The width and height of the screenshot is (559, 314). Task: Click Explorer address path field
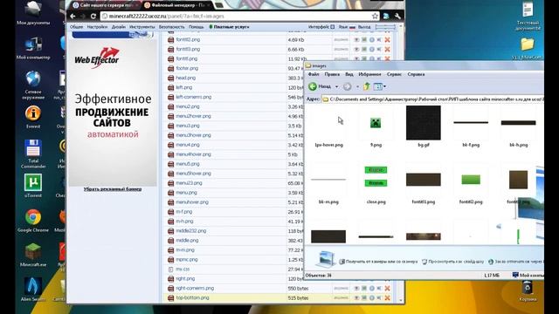point(433,99)
